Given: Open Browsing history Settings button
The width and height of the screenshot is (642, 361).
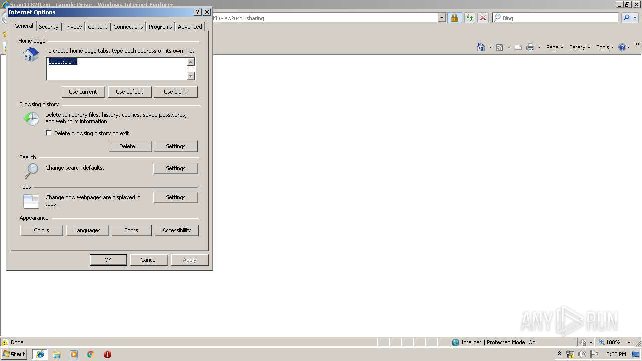Looking at the screenshot, I should 176,146.
